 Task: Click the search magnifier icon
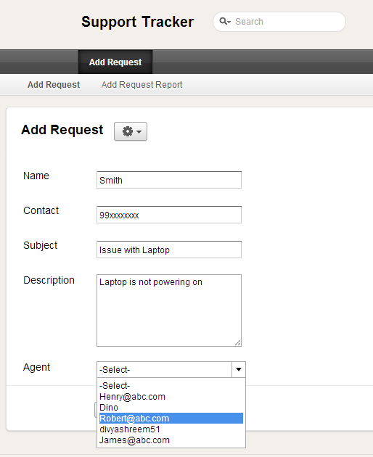tap(224, 21)
